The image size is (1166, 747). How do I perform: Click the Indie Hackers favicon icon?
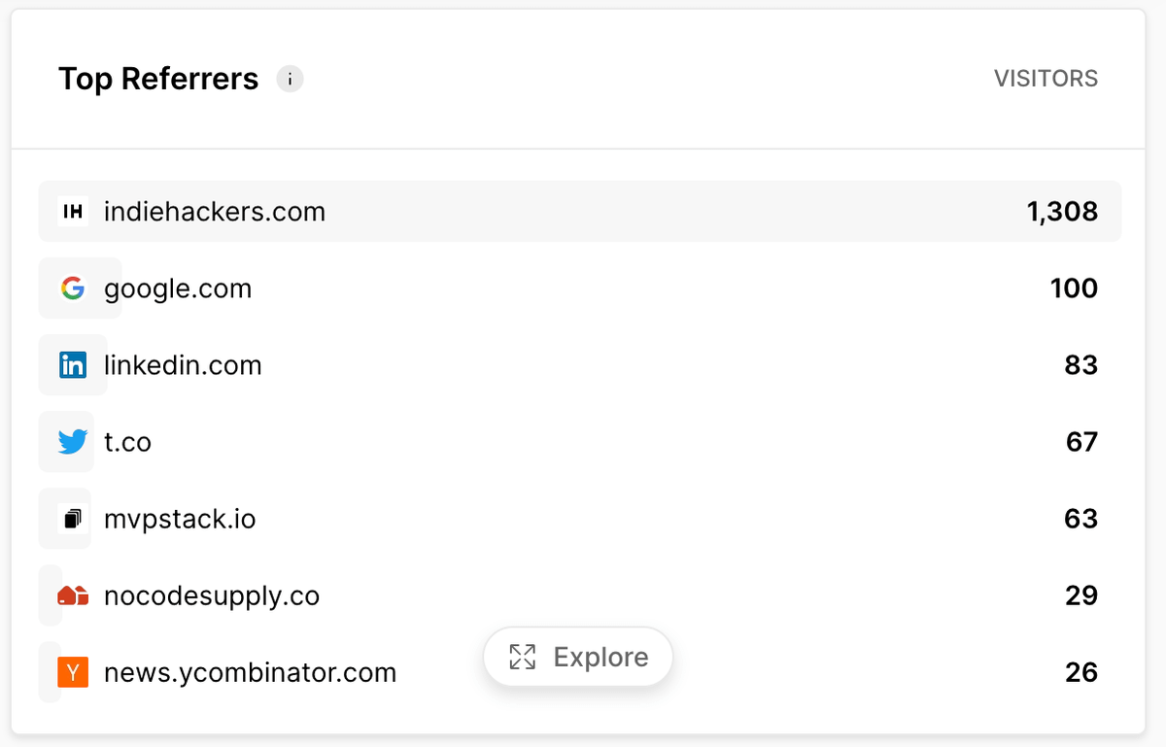(x=73, y=212)
